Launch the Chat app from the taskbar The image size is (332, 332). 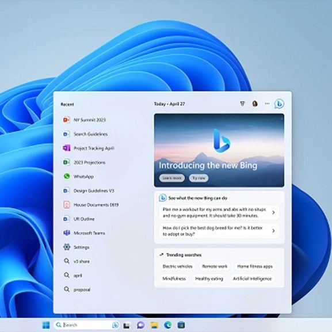click(141, 325)
